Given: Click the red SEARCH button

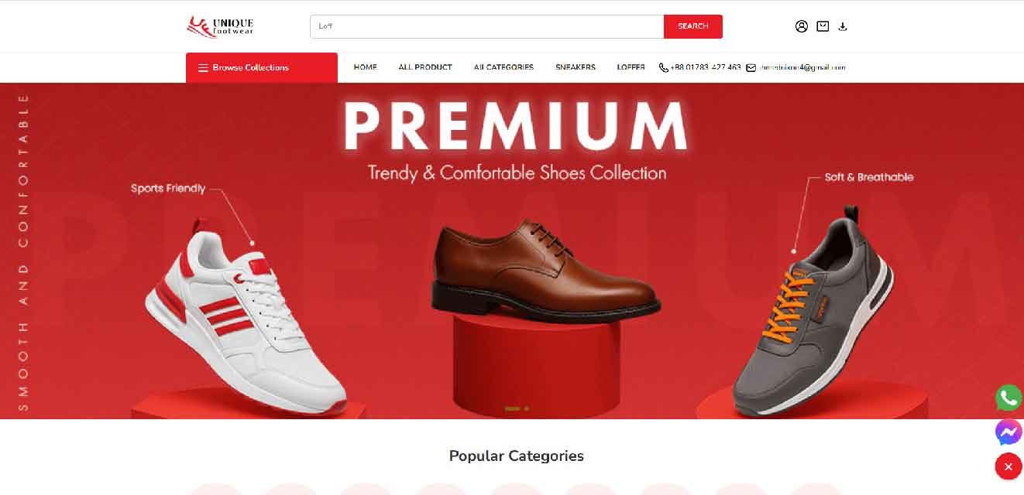Looking at the screenshot, I should coord(693,26).
